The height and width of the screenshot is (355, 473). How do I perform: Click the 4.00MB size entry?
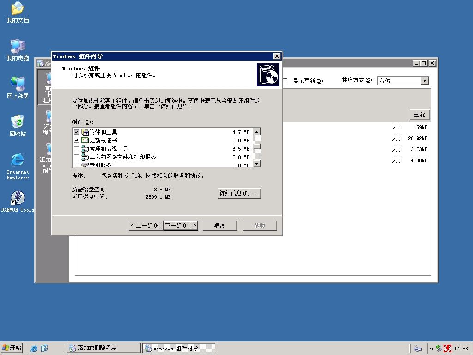(419, 160)
